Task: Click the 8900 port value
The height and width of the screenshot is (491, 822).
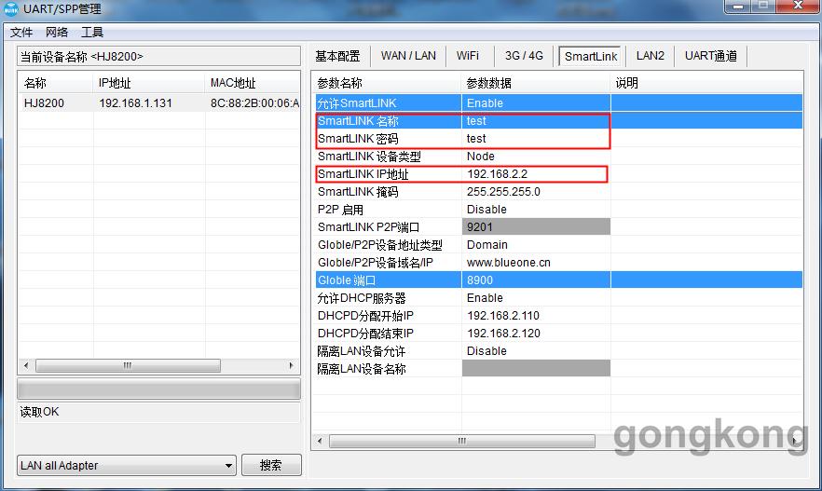Action: (x=480, y=280)
